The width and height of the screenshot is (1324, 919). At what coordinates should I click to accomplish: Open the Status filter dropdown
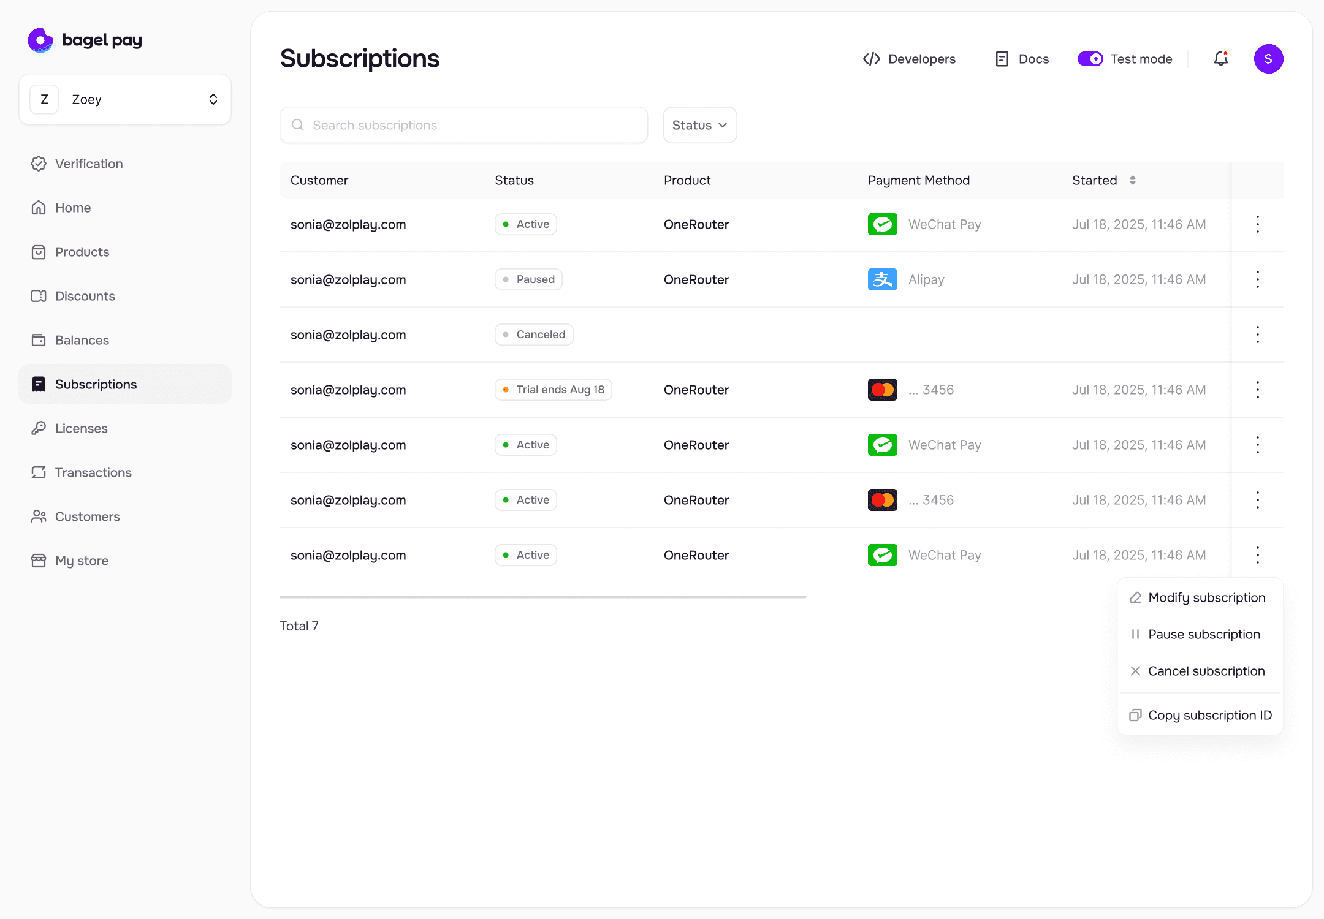[699, 125]
